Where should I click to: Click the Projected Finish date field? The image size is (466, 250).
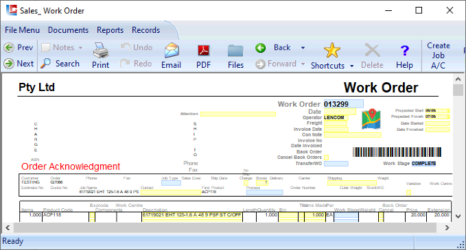[437, 116]
